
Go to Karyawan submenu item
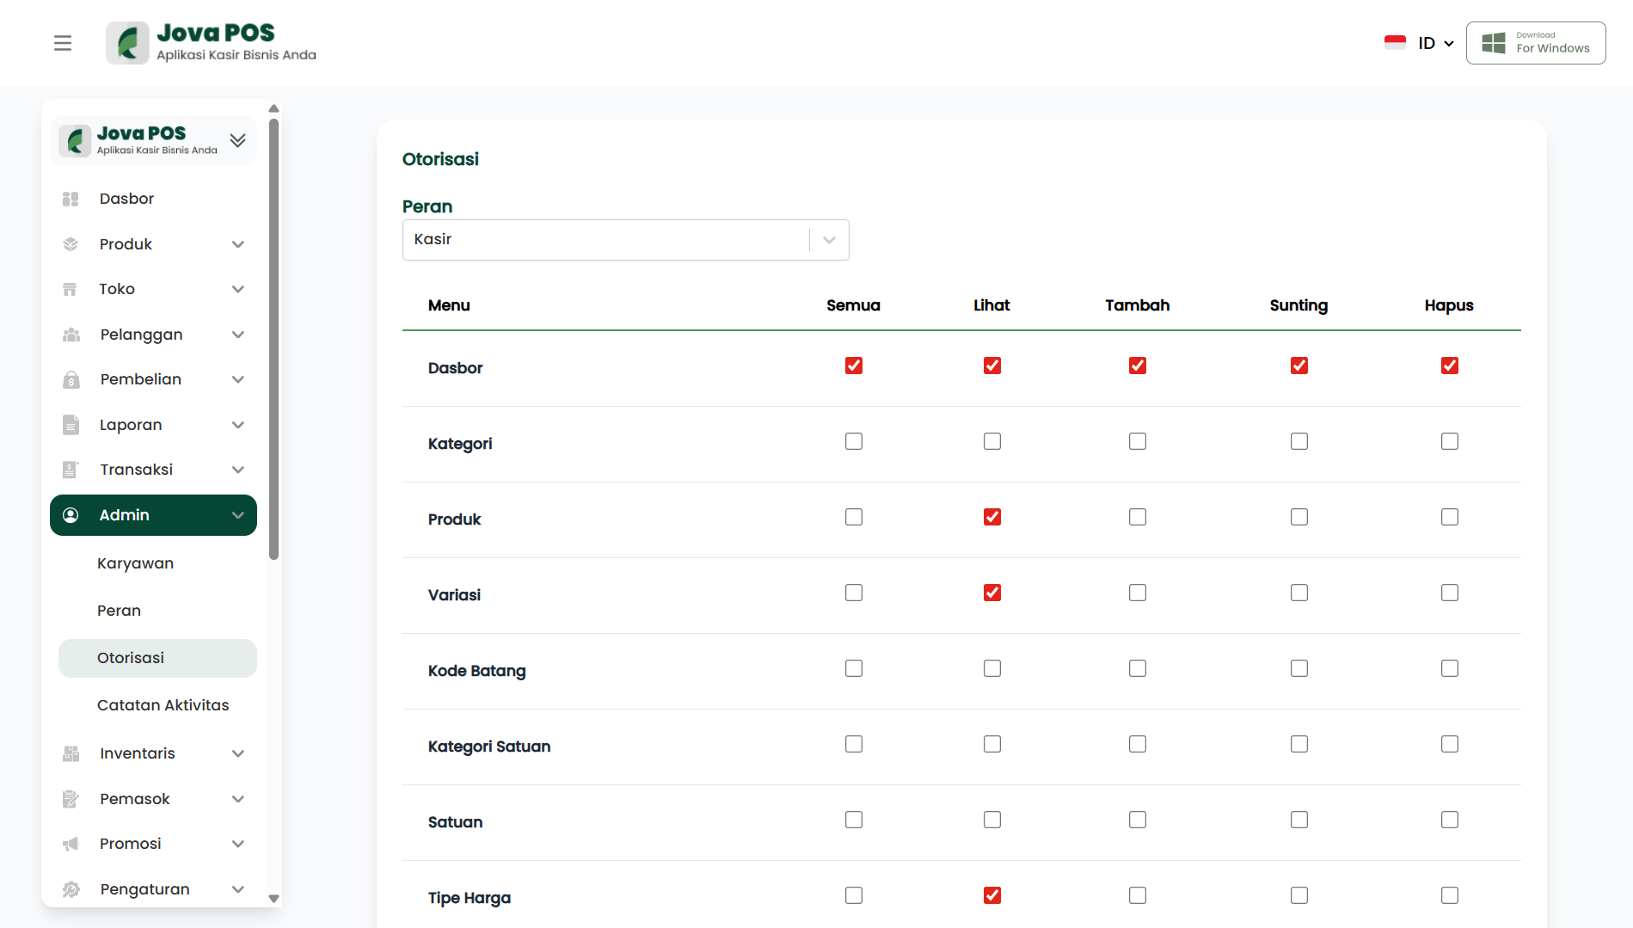click(x=135, y=563)
